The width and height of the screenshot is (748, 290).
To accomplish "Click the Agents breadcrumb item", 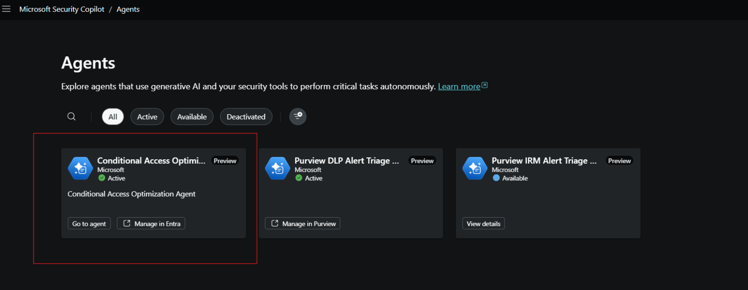I will (128, 9).
